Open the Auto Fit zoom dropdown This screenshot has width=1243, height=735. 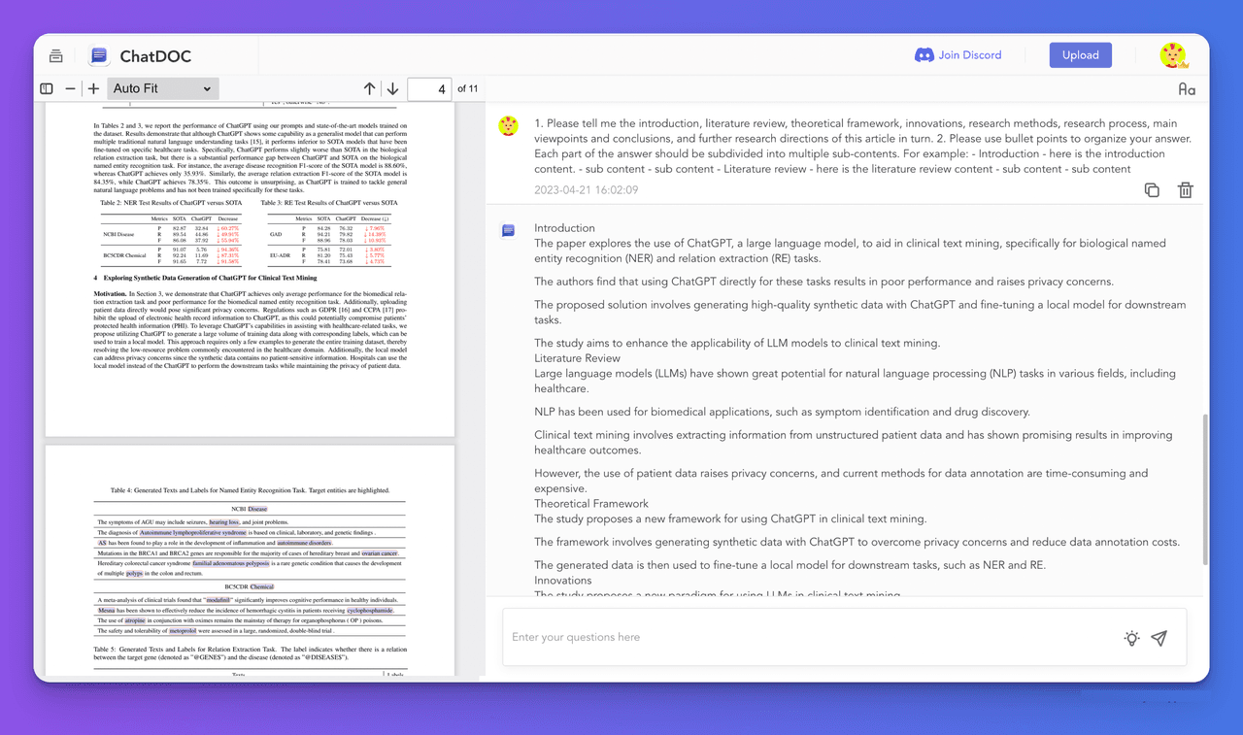[162, 88]
